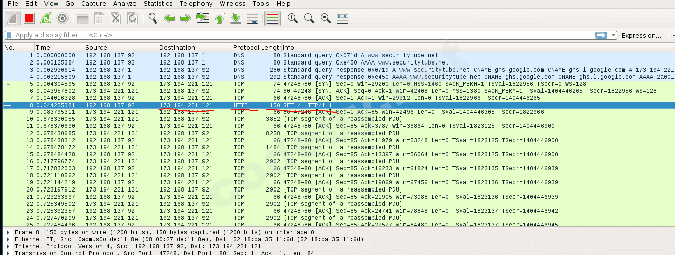
Task: Click the Expression… filter button
Action: [x=641, y=35]
